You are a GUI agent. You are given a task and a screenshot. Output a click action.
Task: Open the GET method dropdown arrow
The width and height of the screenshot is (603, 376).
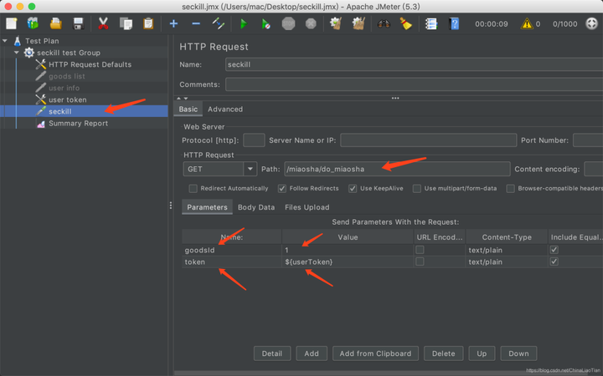[250, 169]
